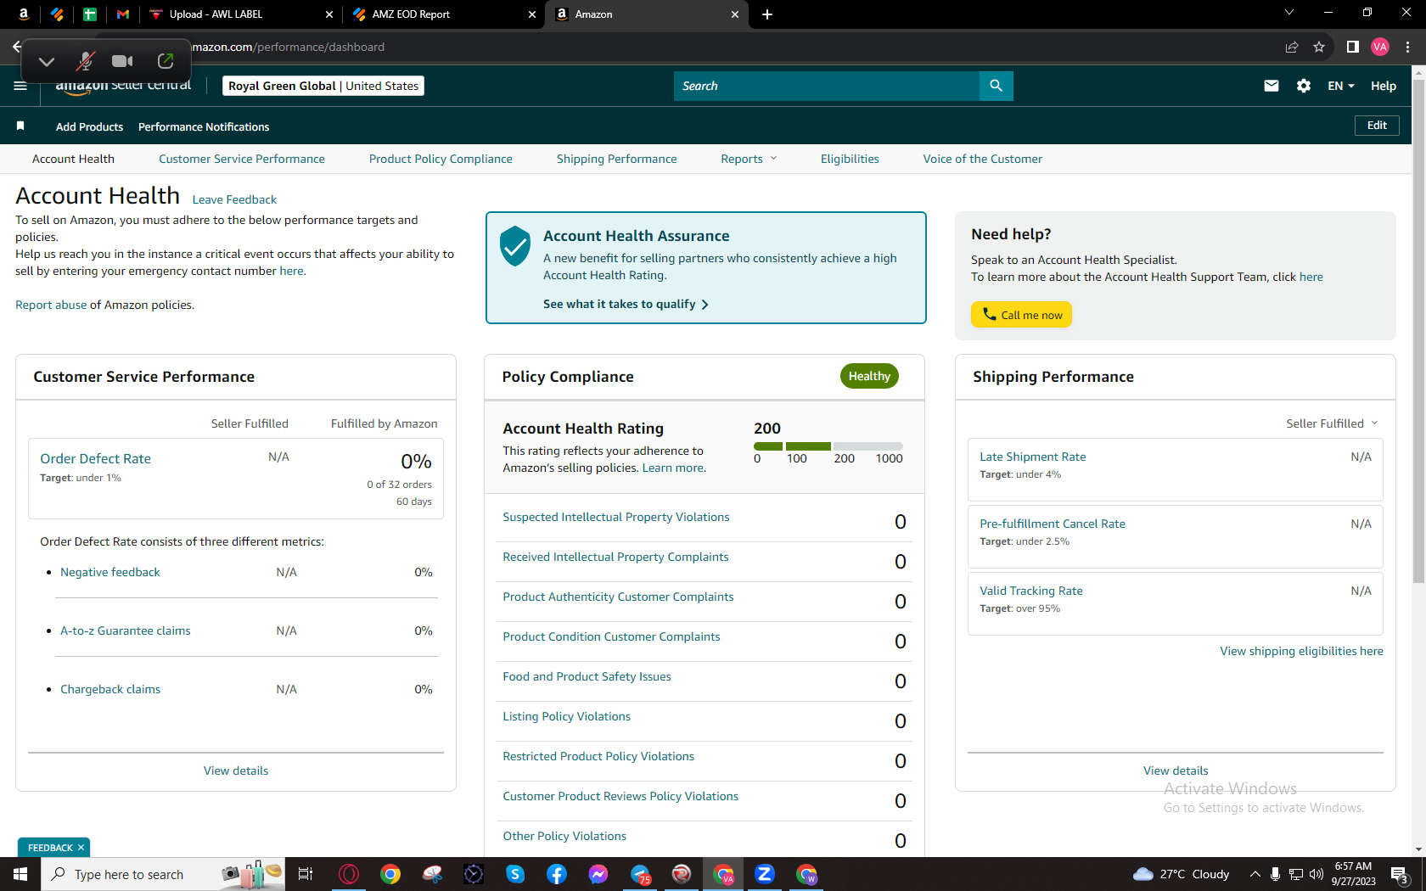Click the share screen overlay icon
1426x891 pixels.
tap(166, 61)
